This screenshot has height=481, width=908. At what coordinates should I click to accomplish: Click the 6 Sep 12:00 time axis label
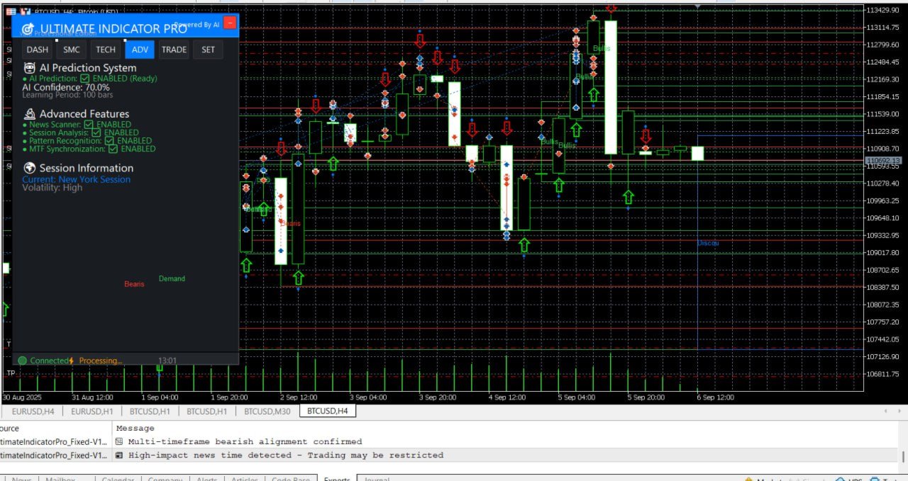[x=715, y=397]
